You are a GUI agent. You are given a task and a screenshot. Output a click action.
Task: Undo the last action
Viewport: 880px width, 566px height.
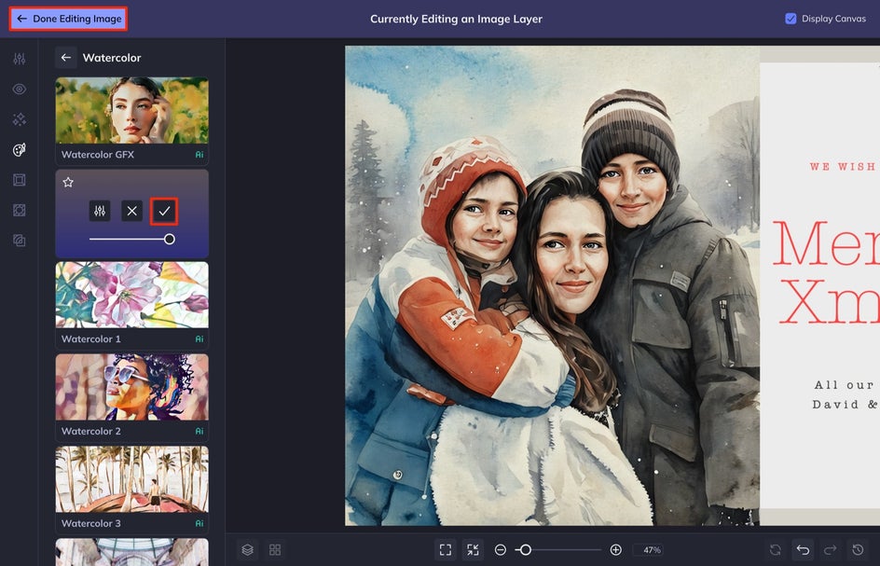coord(804,550)
